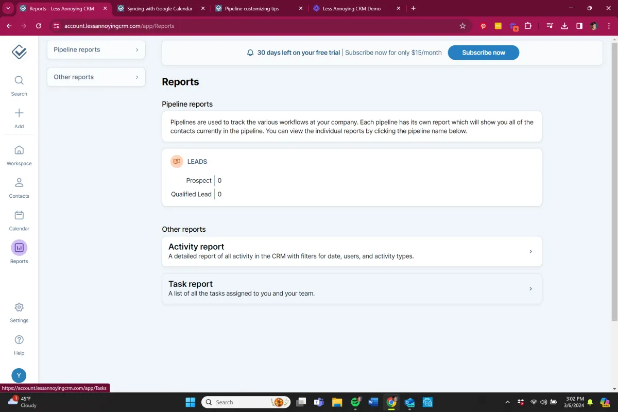Open the Chrome three-dot menu
This screenshot has height=412, width=618.
(x=608, y=26)
